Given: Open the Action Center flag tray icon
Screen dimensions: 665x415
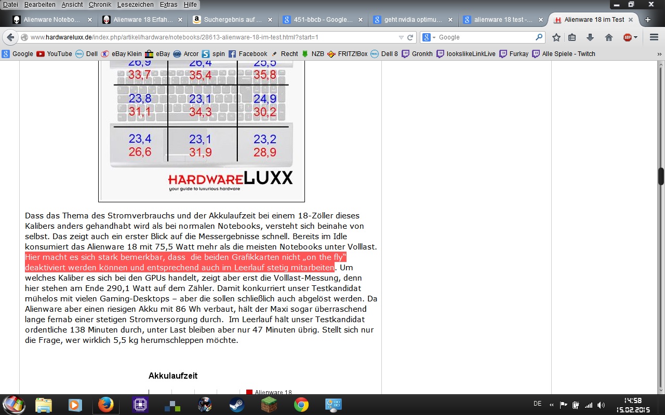Looking at the screenshot, I should [x=563, y=405].
